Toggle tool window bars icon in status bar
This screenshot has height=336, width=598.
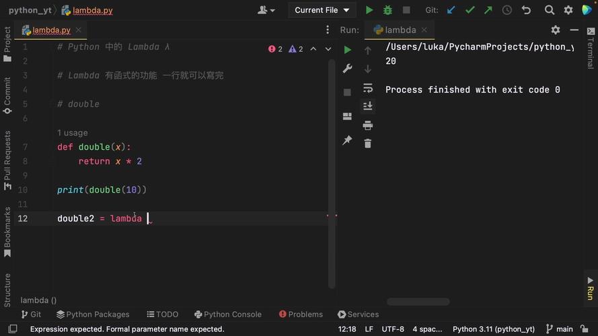coord(13,329)
